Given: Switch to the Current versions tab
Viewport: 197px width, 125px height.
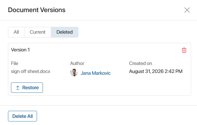Looking at the screenshot, I should [38, 32].
